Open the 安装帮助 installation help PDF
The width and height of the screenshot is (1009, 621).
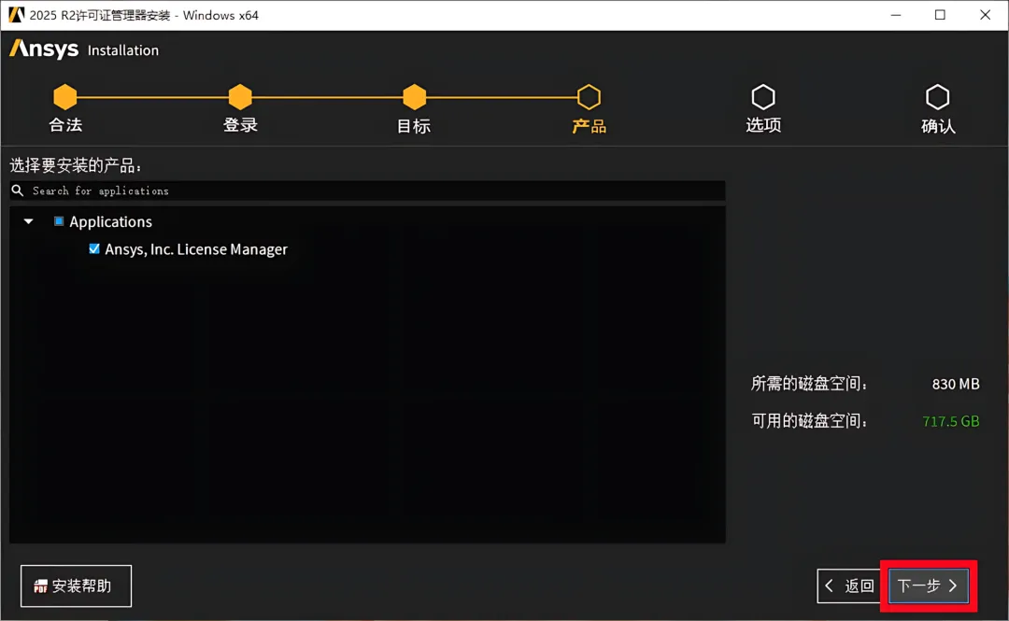(x=76, y=586)
